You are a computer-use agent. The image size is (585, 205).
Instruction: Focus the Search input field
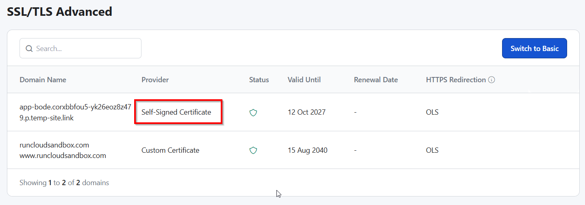click(85, 49)
